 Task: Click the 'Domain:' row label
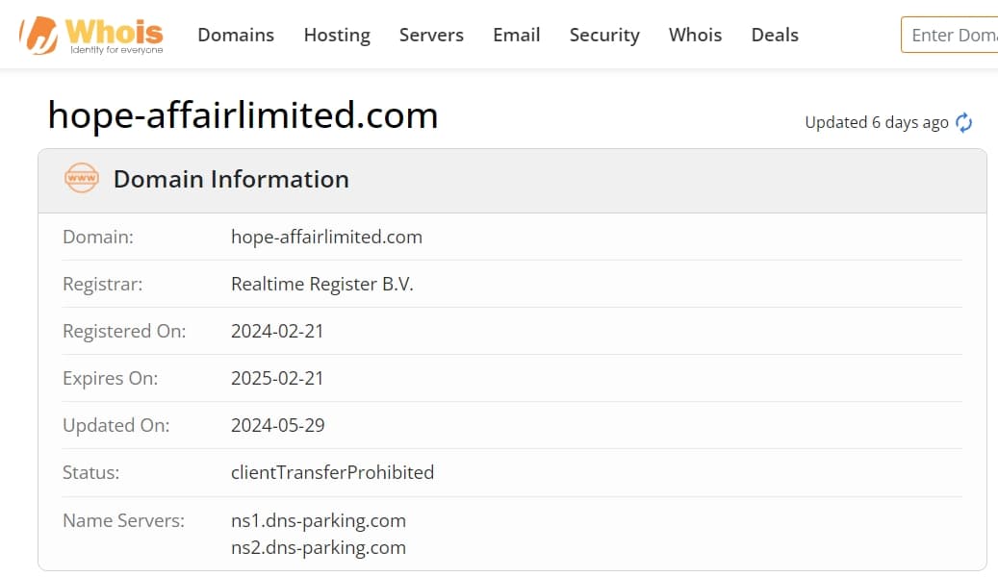98,237
